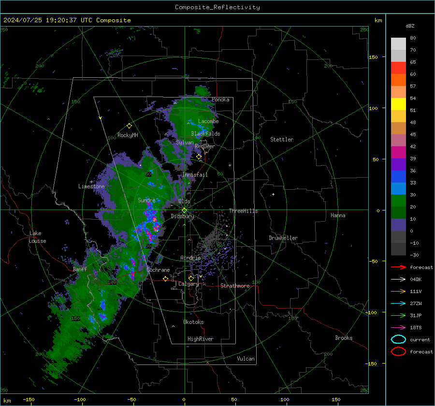Select the 39 dBZ magenta color swatch
435x406 pixels.
[398, 153]
